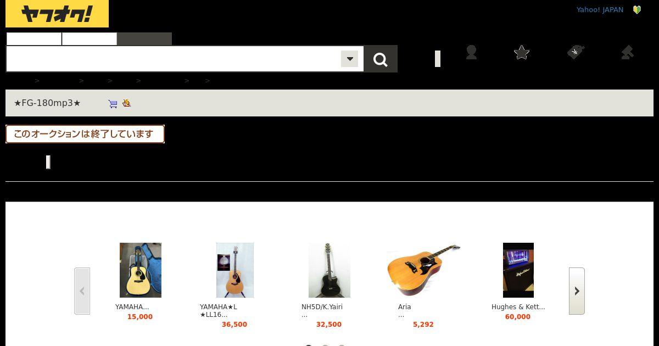Viewport: 659px width, 346px height.
Task: Click the auction gavel icon
Action: coord(627,52)
